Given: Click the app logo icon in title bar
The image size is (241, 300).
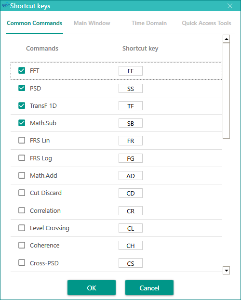Looking at the screenshot, I should [x=6, y=5].
